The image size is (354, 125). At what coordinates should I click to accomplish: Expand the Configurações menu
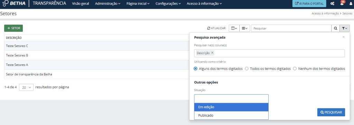click(x=168, y=3)
